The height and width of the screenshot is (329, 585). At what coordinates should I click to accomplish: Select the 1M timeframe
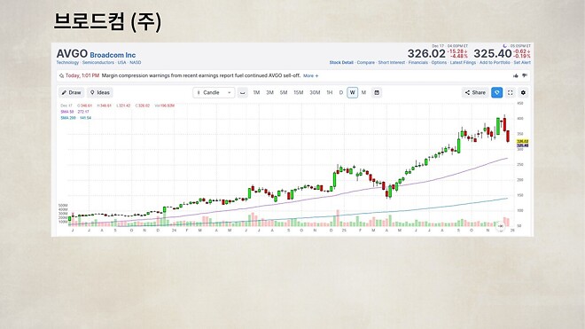(x=256, y=92)
